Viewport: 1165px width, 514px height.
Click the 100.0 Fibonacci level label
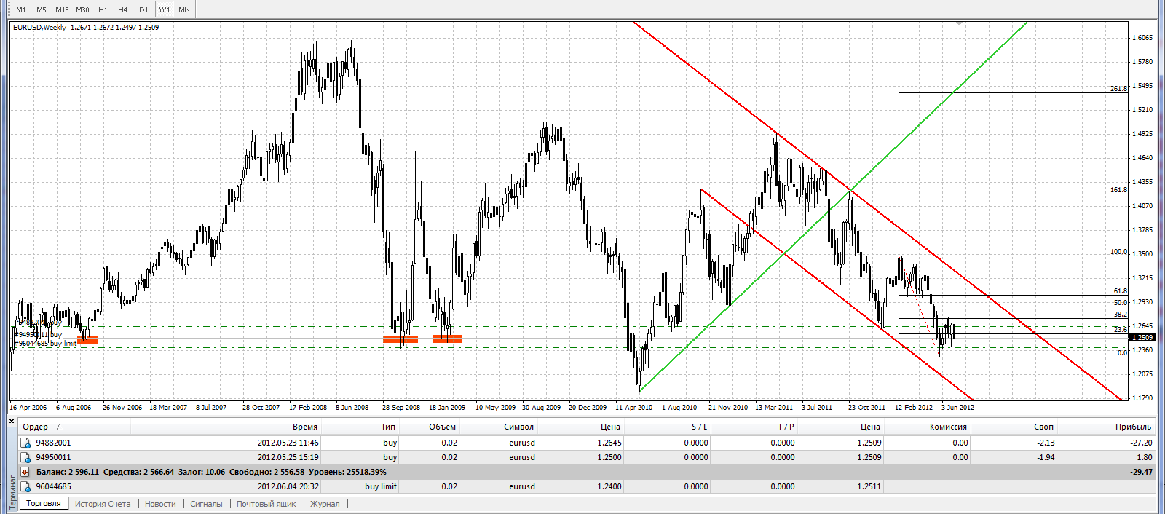point(1118,252)
